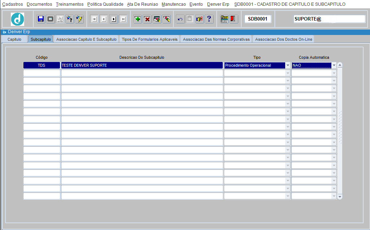This screenshot has height=230, width=370.
Task: Delete the record with the red X icon
Action: pyautogui.click(x=147, y=19)
